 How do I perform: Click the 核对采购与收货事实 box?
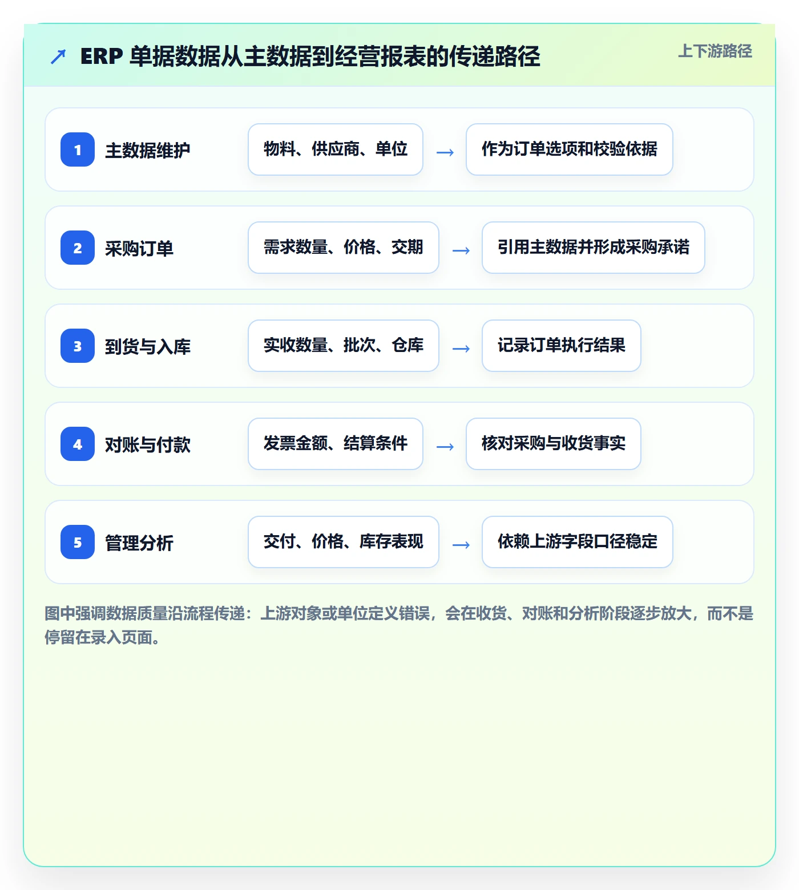click(554, 444)
